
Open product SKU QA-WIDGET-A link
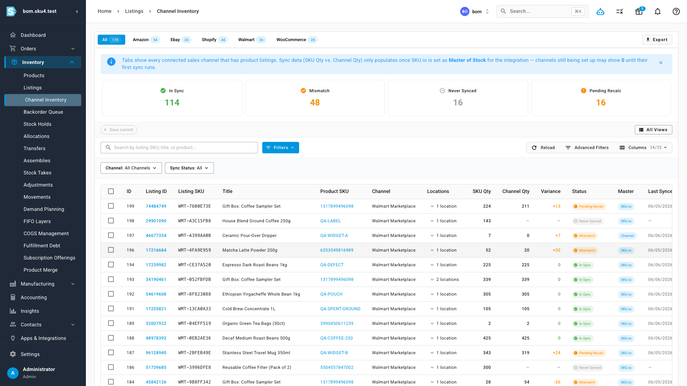(x=334, y=236)
